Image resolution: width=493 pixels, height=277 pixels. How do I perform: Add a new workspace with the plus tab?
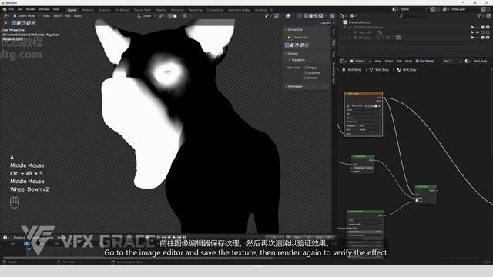click(x=272, y=10)
